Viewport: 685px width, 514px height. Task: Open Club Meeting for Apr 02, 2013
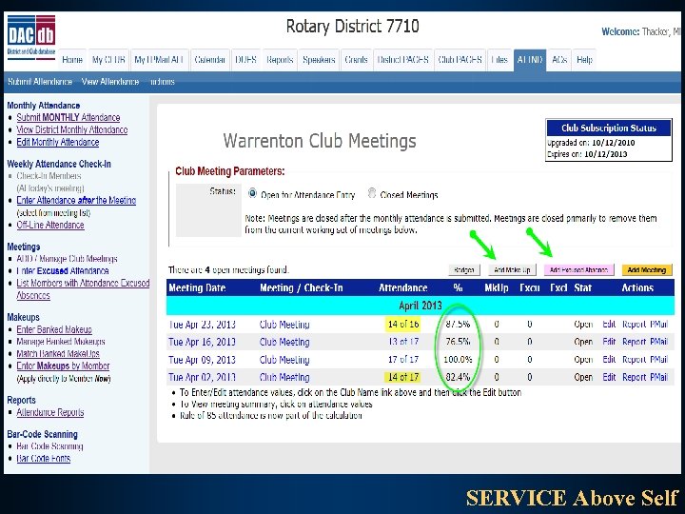[284, 377]
